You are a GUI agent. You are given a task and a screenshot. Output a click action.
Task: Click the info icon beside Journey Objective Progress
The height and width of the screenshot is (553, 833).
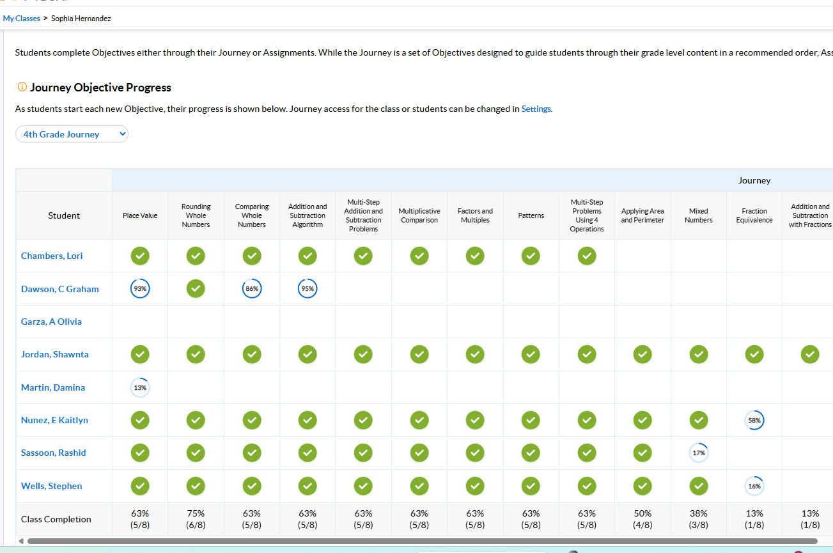pyautogui.click(x=22, y=87)
